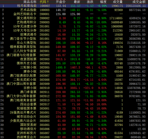Screen dimensions: 148x139
Task: Click latest price 1467.3
Action: [x=75, y=67]
